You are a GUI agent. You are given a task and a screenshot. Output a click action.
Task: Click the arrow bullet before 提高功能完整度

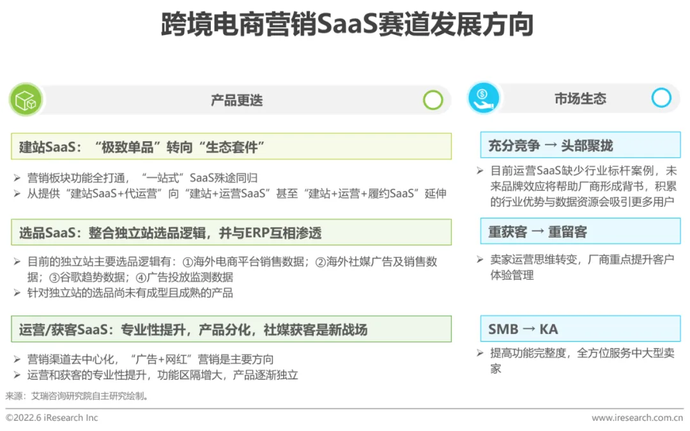coord(480,352)
